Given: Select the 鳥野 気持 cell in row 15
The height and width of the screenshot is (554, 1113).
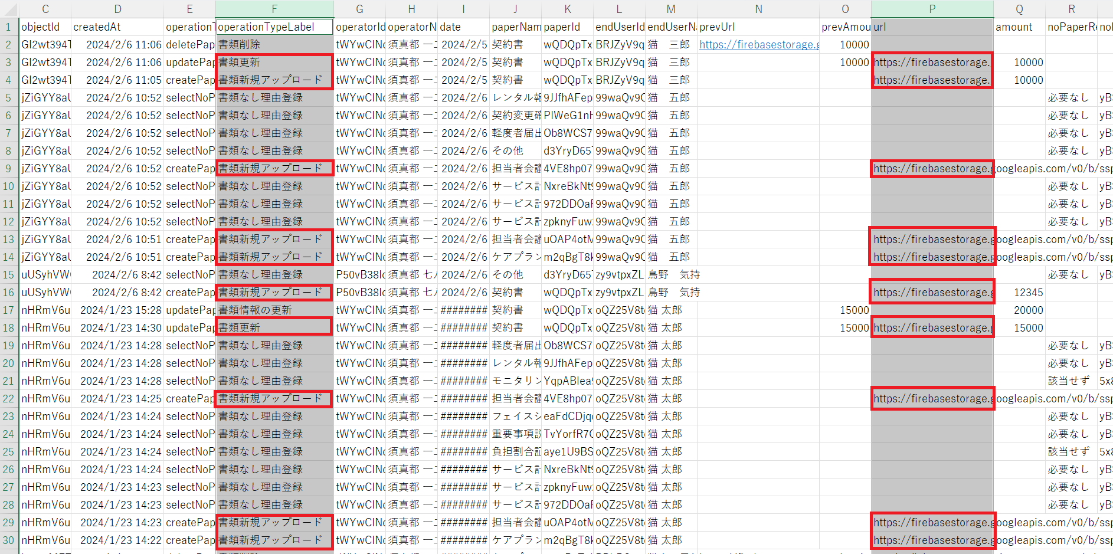Looking at the screenshot, I should [x=671, y=275].
